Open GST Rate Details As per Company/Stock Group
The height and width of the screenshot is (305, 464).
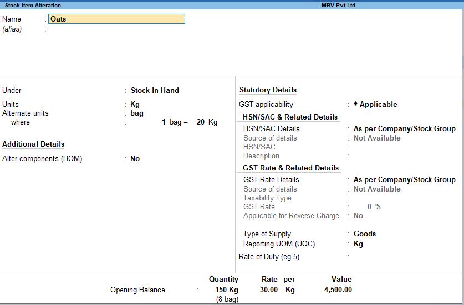405,180
